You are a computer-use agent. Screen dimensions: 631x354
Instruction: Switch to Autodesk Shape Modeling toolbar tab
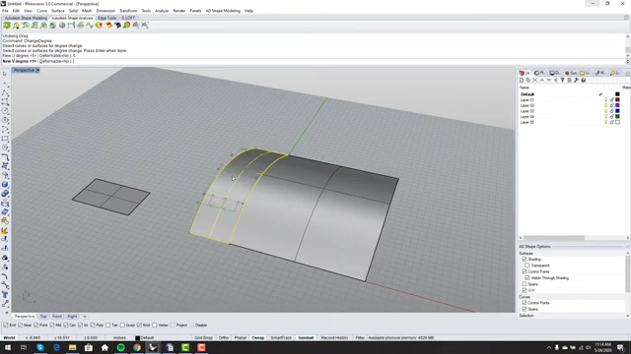[x=26, y=18]
